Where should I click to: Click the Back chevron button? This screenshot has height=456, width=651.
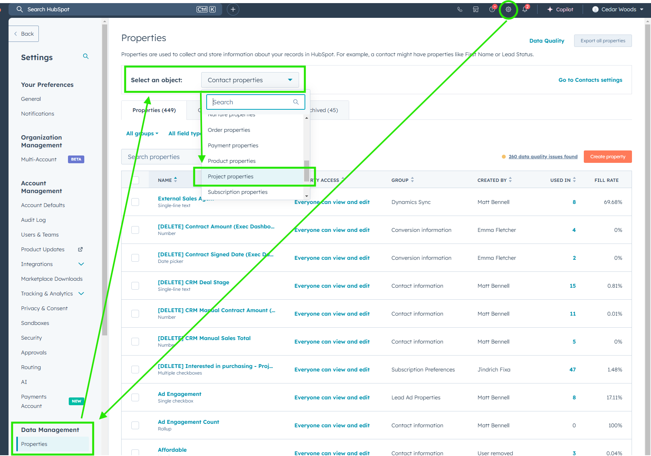pos(24,34)
